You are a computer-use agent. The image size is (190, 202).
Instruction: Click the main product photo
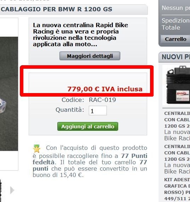click(x=9, y=94)
